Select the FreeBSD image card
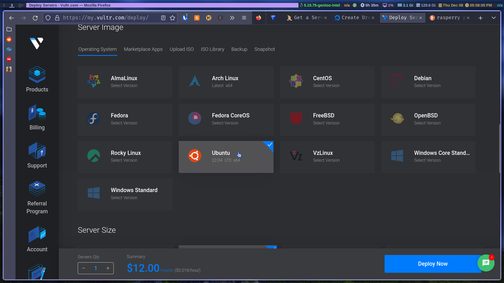The width and height of the screenshot is (504, 283). (327, 119)
